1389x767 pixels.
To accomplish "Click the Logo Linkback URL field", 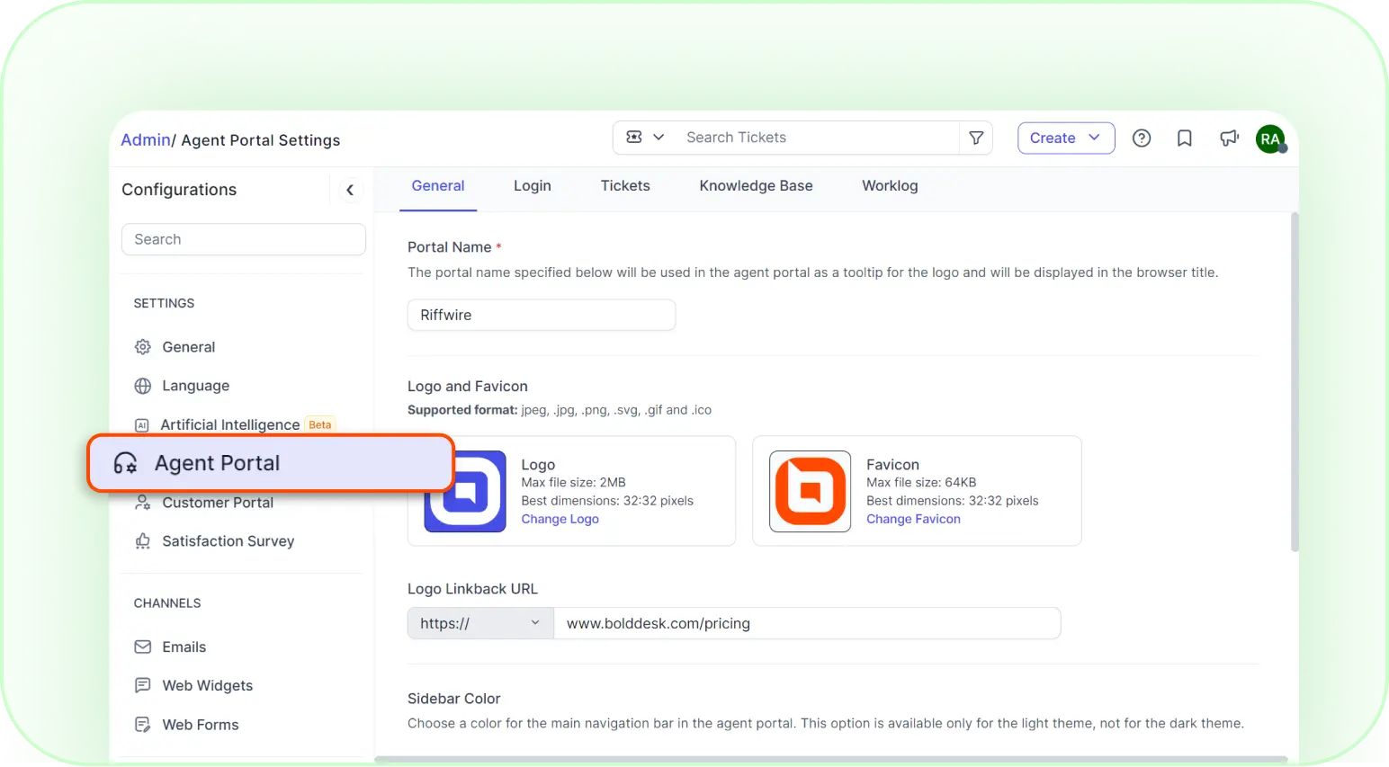I will point(807,624).
